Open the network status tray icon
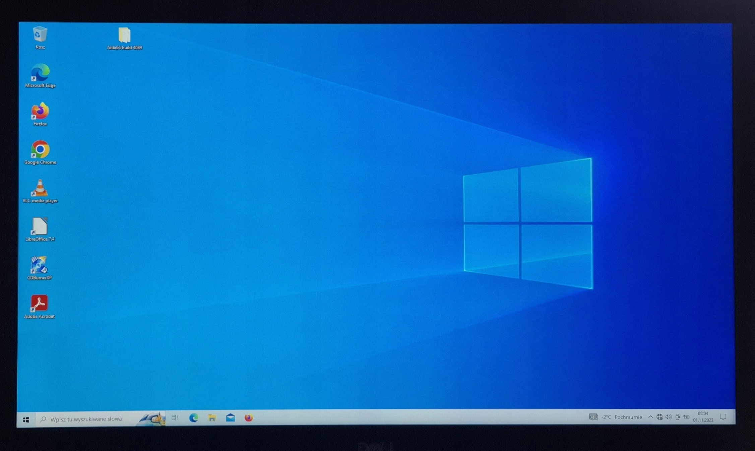Image resolution: width=755 pixels, height=451 pixels. 659,417
